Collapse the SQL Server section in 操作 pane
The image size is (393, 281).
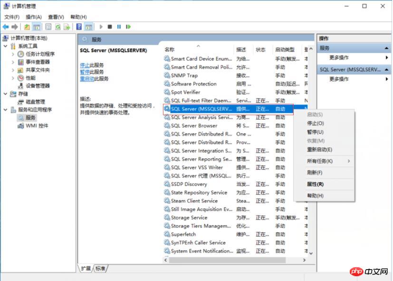pyautogui.click(x=386, y=69)
